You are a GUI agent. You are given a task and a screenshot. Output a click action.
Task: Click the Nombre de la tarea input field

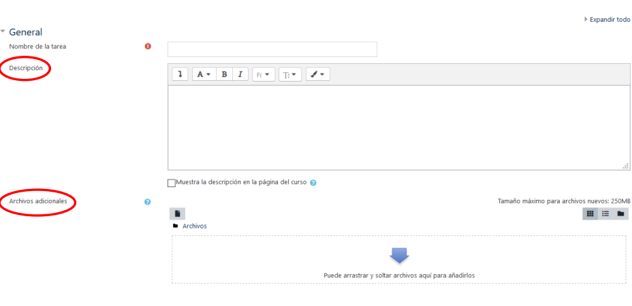tap(272, 49)
